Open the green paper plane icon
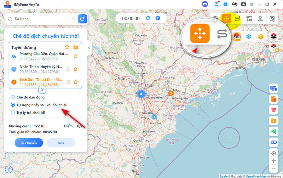Screen dimensions: 283x178 [x=273, y=131]
